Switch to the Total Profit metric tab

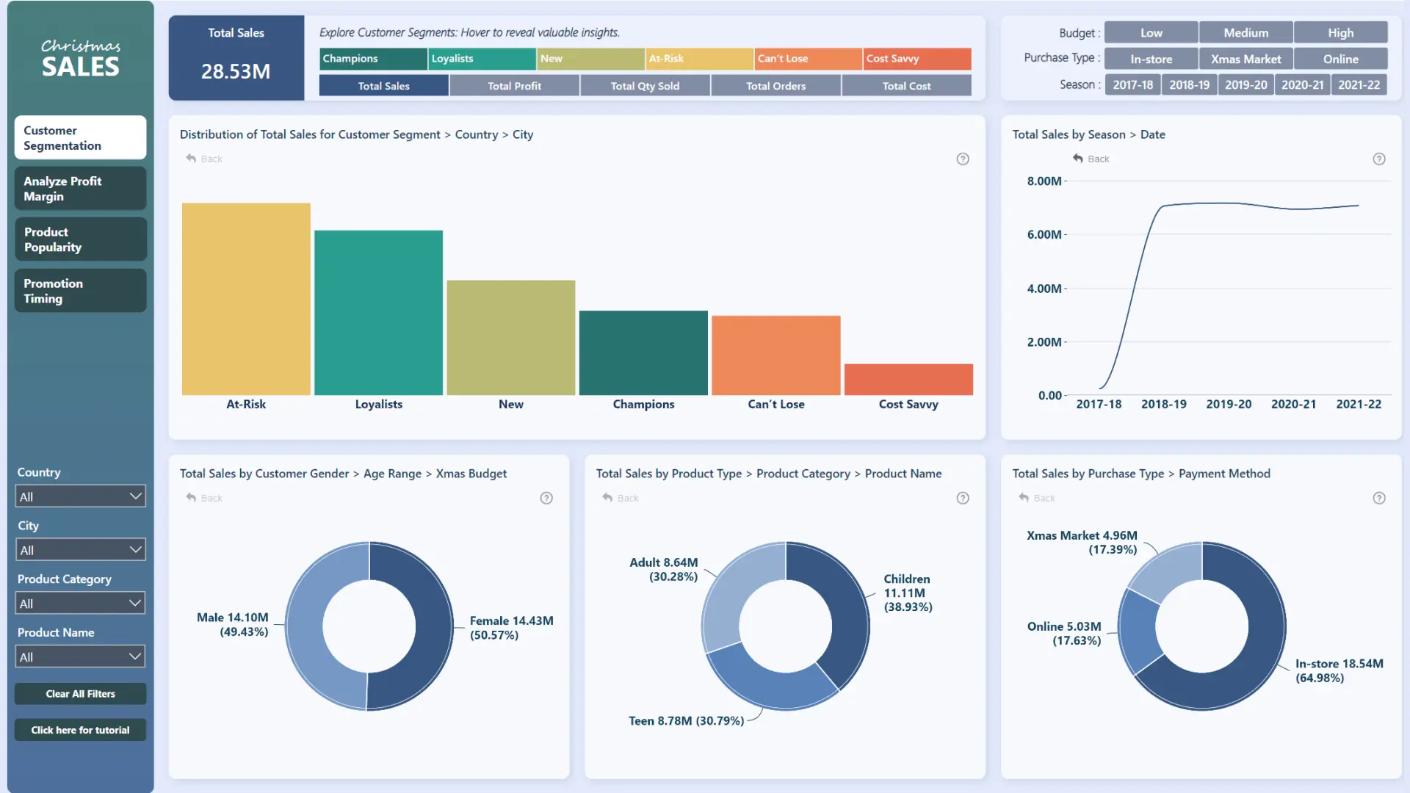point(514,85)
